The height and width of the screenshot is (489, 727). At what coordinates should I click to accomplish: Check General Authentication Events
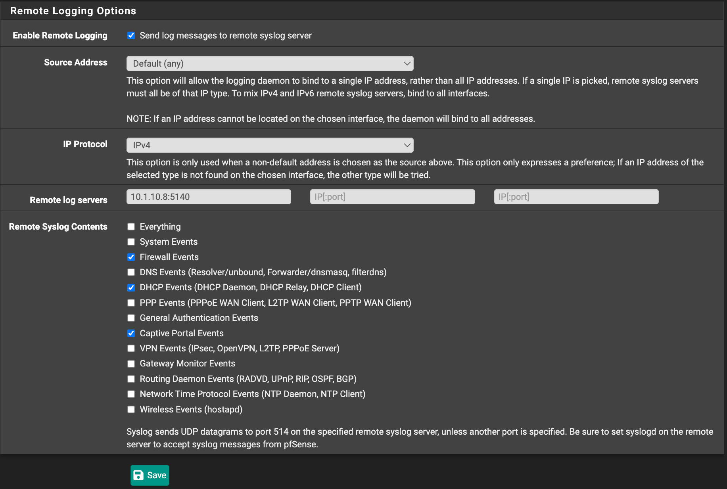point(131,318)
